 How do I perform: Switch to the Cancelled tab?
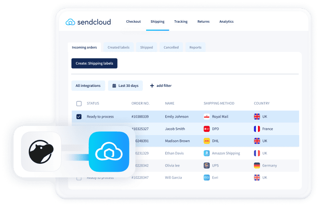[171, 47]
